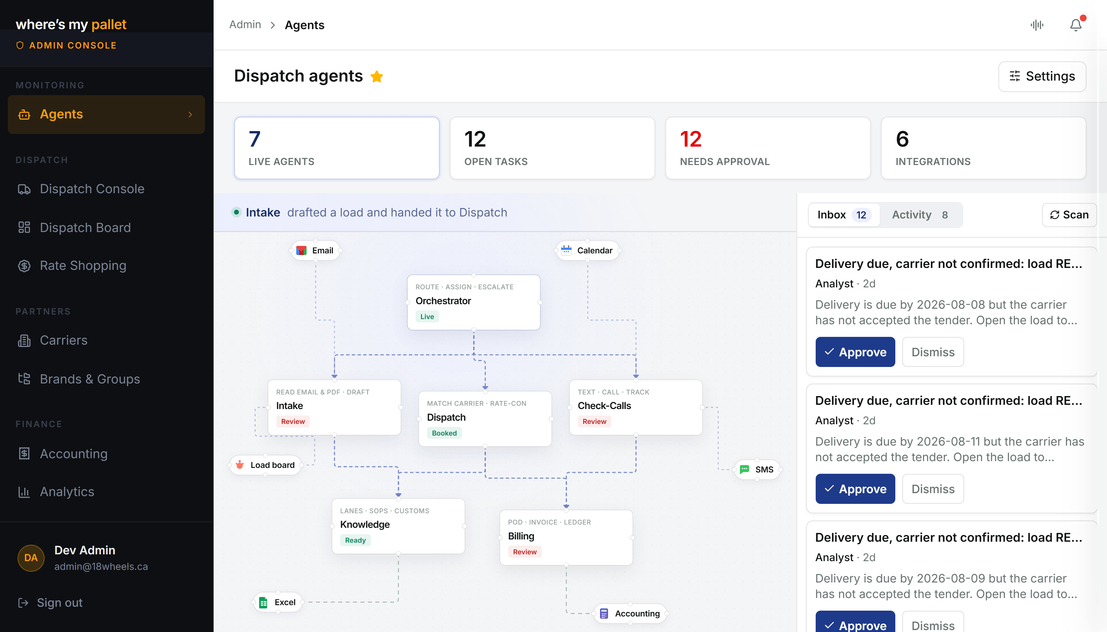Click the Accounting calculator icon in diagram
Image resolution: width=1107 pixels, height=632 pixels.
coord(604,613)
